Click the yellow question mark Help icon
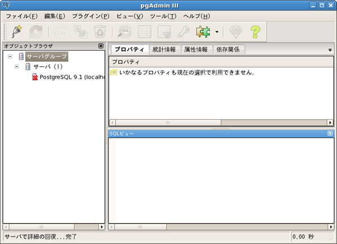Screen dimensions: 337x244 pos(255,32)
